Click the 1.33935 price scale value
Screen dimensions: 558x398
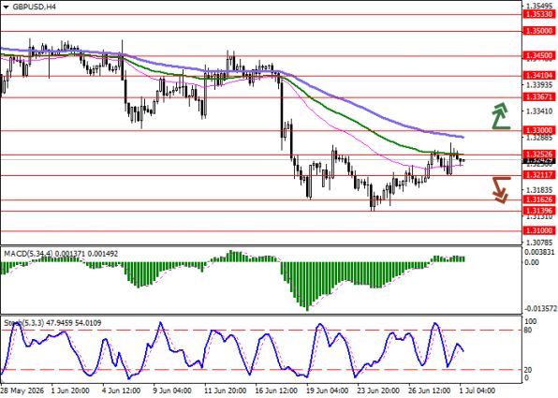point(540,85)
